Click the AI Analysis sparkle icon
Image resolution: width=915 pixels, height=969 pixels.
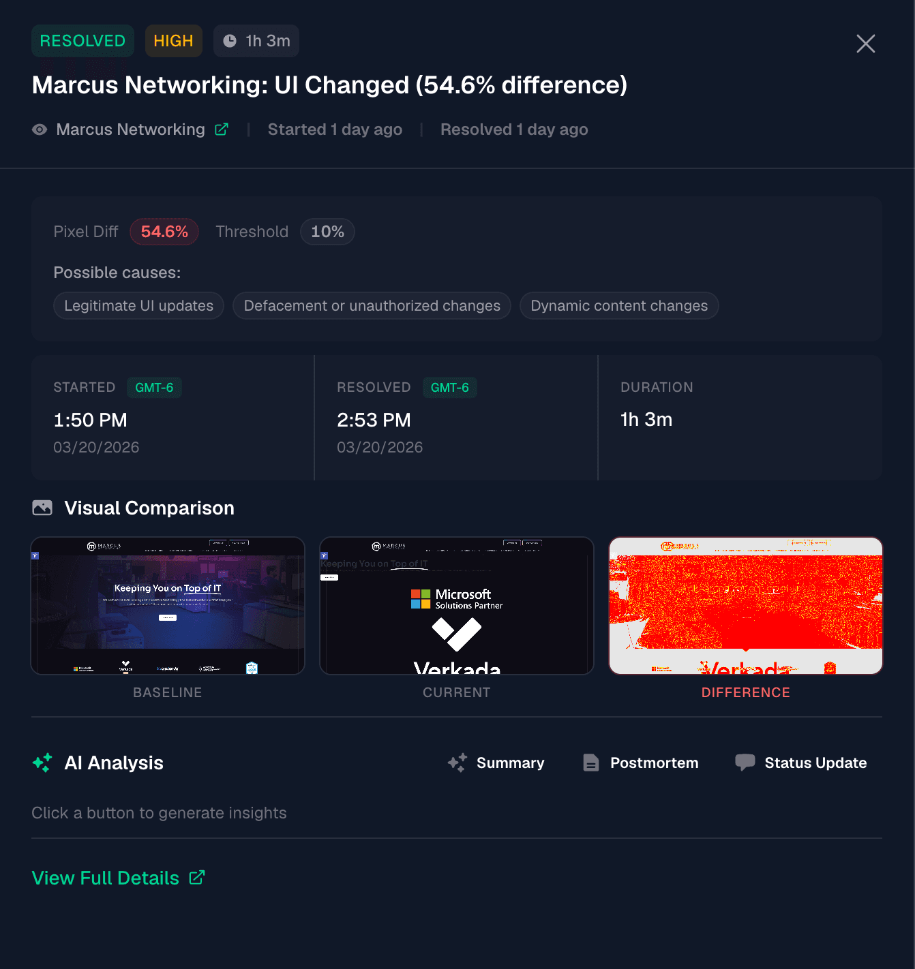[42, 763]
